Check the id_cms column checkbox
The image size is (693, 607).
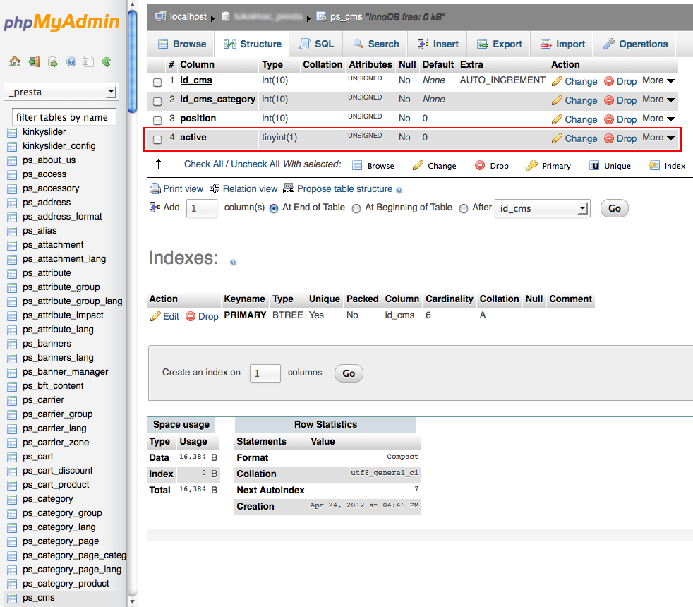(x=157, y=83)
